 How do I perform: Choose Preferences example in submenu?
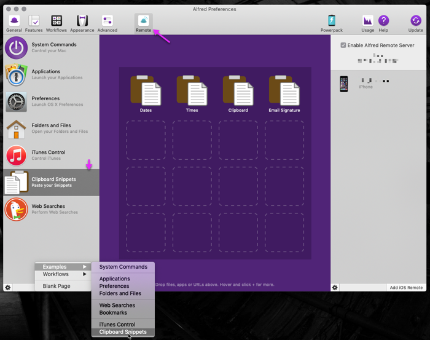pyautogui.click(x=123, y=286)
